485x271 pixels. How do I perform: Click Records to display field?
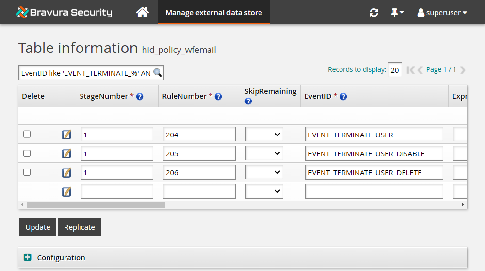[x=395, y=70]
